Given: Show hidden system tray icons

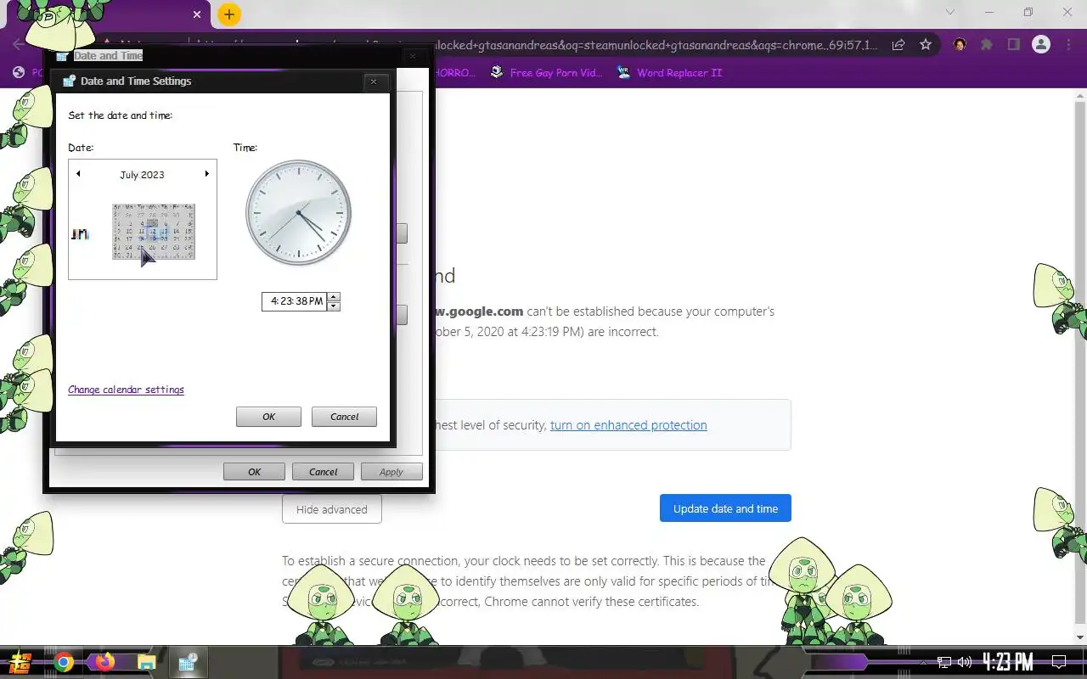Looking at the screenshot, I should pyautogui.click(x=923, y=662).
